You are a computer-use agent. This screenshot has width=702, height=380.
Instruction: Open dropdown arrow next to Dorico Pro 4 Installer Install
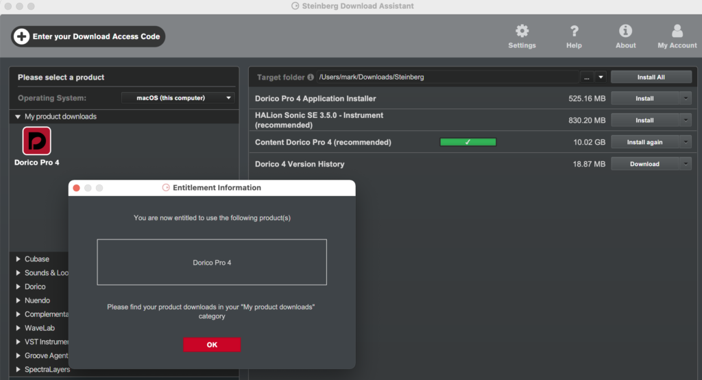coord(686,98)
